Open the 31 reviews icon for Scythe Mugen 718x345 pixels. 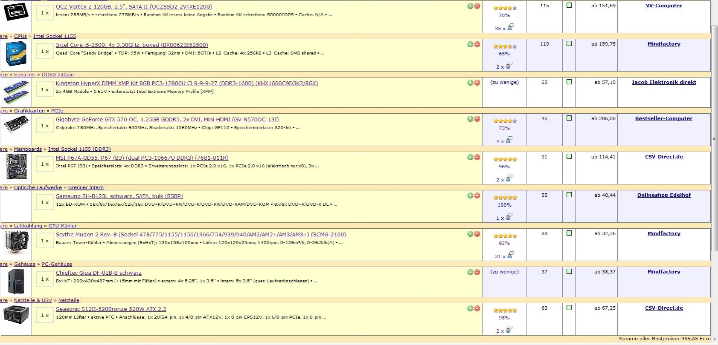pyautogui.click(x=510, y=255)
